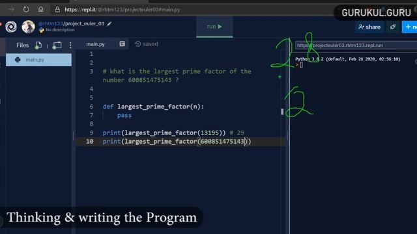Image resolution: width=417 pixels, height=234 pixels.
Task: Open the Files panel header
Action: click(23, 45)
